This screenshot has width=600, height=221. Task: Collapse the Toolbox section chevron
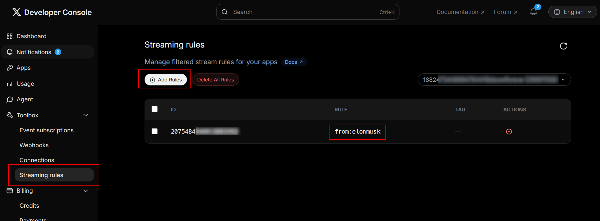pyautogui.click(x=86, y=115)
